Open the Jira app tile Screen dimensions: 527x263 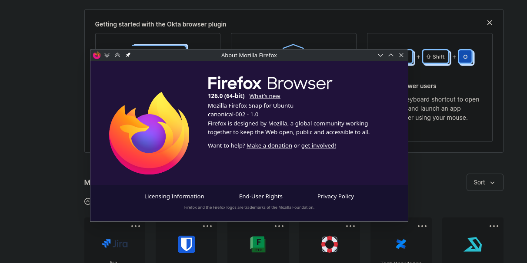tap(115, 244)
